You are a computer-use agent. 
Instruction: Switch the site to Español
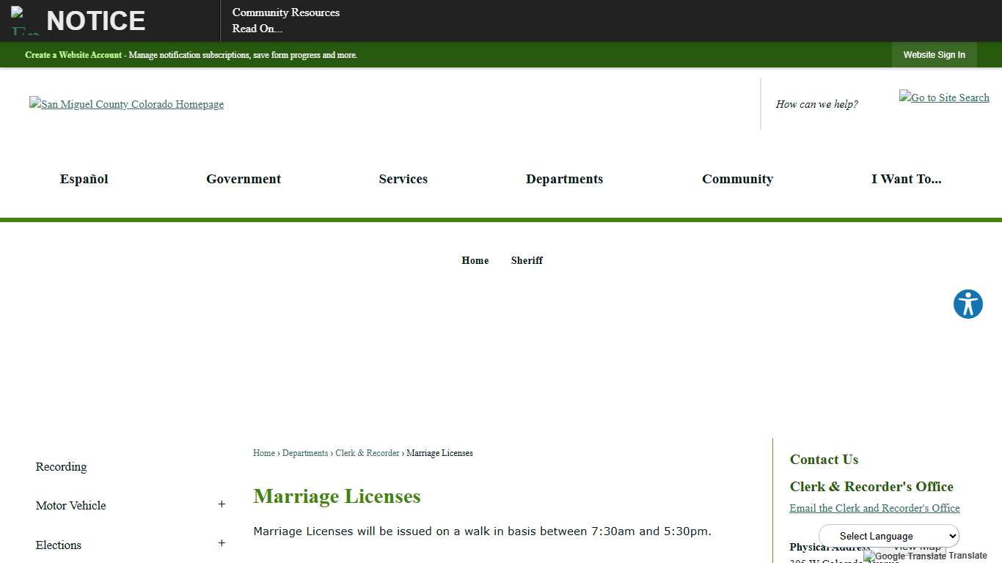(x=84, y=179)
